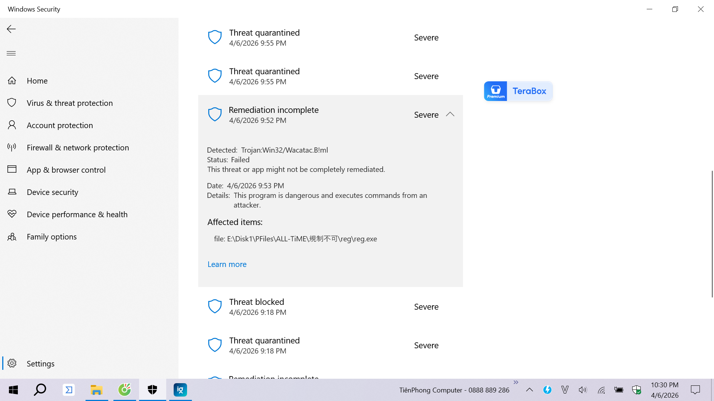This screenshot has height=401, width=714.
Task: Open taskbar Search magnifier
Action: point(40,390)
